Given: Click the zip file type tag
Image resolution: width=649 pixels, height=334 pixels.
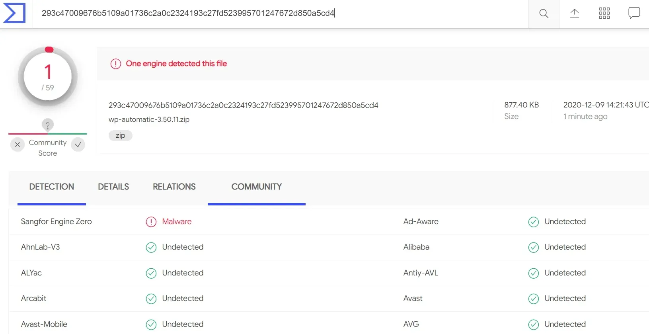Looking at the screenshot, I should coord(120,136).
